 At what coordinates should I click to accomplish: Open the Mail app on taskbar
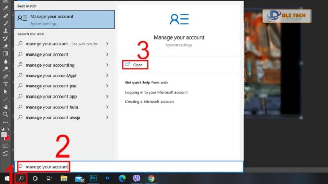pos(79,179)
